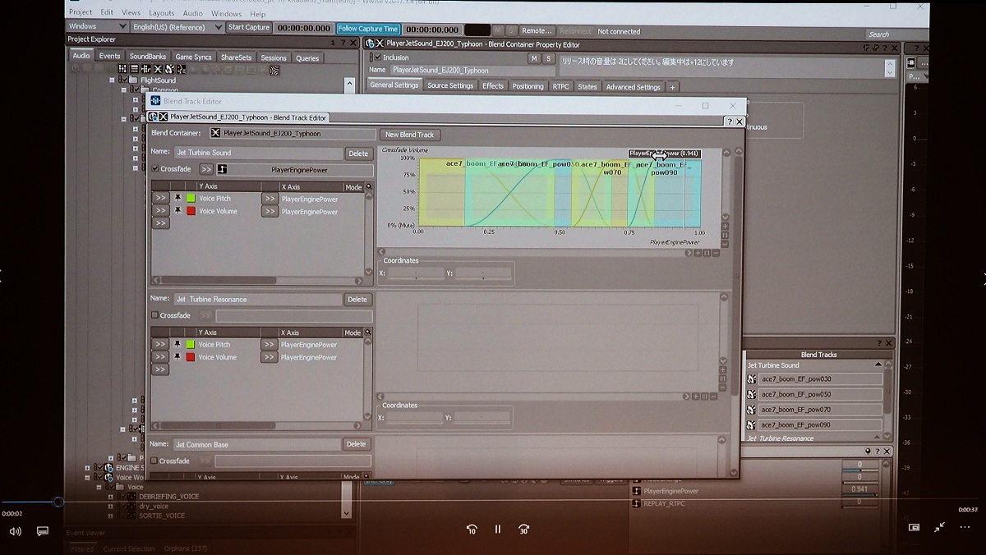This screenshot has height=555, width=986.
Task: Click the pin icon beside Voice Pitch in Jet Turbine Sound
Action: pos(177,199)
